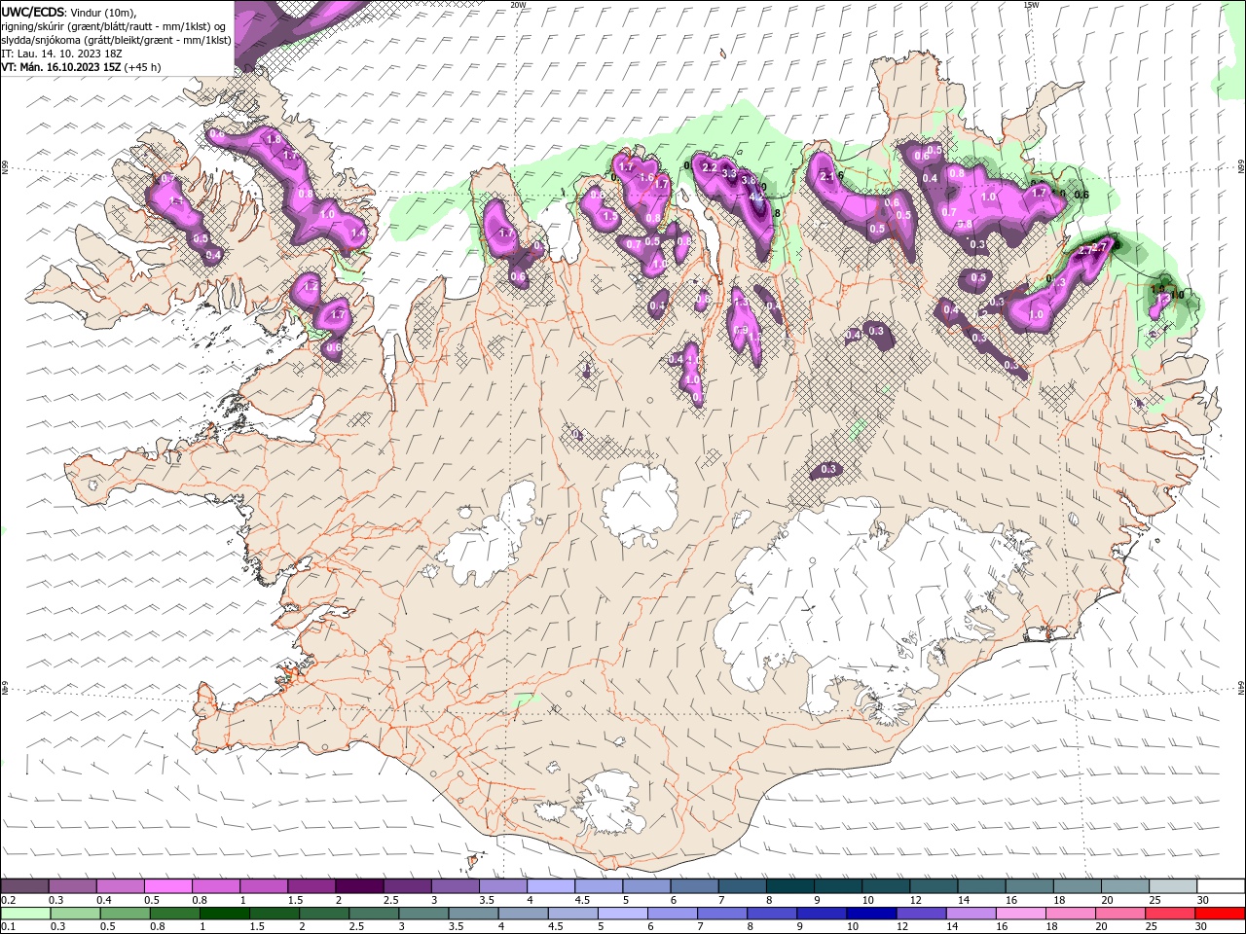Screen dimensions: 1246x934
Task: Click the 4.2 snowfall value label
Action: (x=755, y=197)
